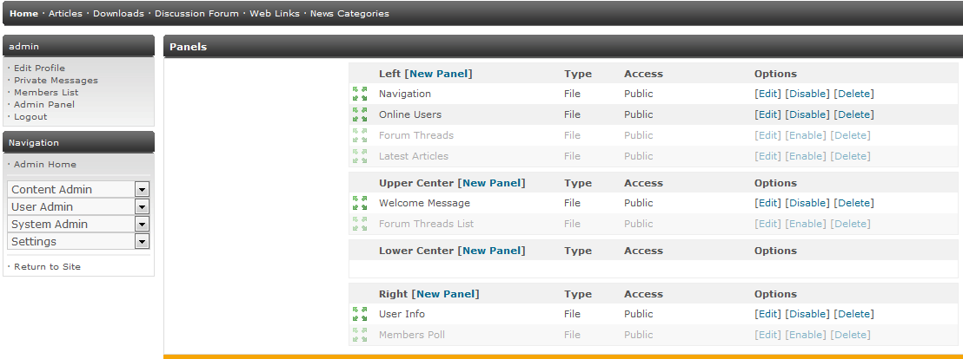Open the Content Admin dropdown
Viewport: 963px width, 359px height.
point(142,190)
